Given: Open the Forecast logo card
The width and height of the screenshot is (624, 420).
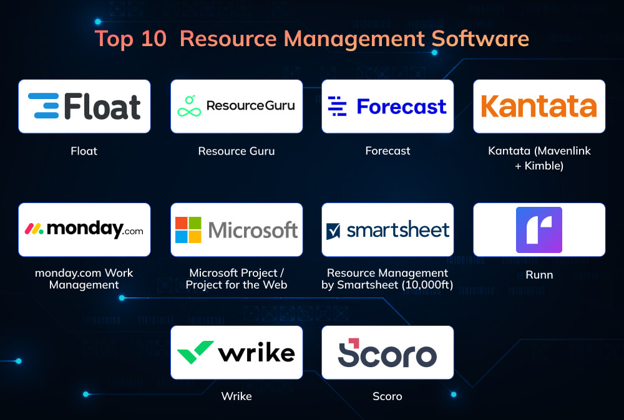Looking at the screenshot, I should (x=388, y=106).
